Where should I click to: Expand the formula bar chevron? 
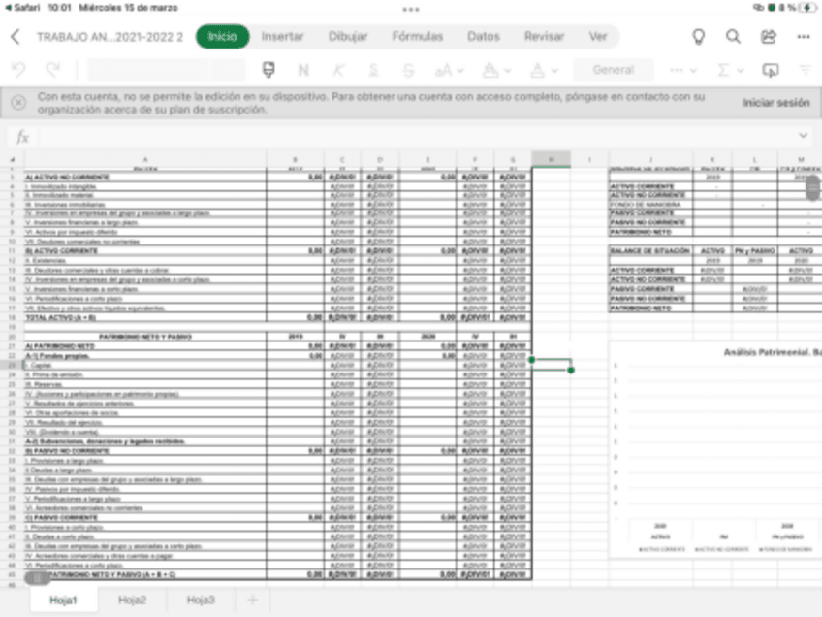click(x=803, y=136)
